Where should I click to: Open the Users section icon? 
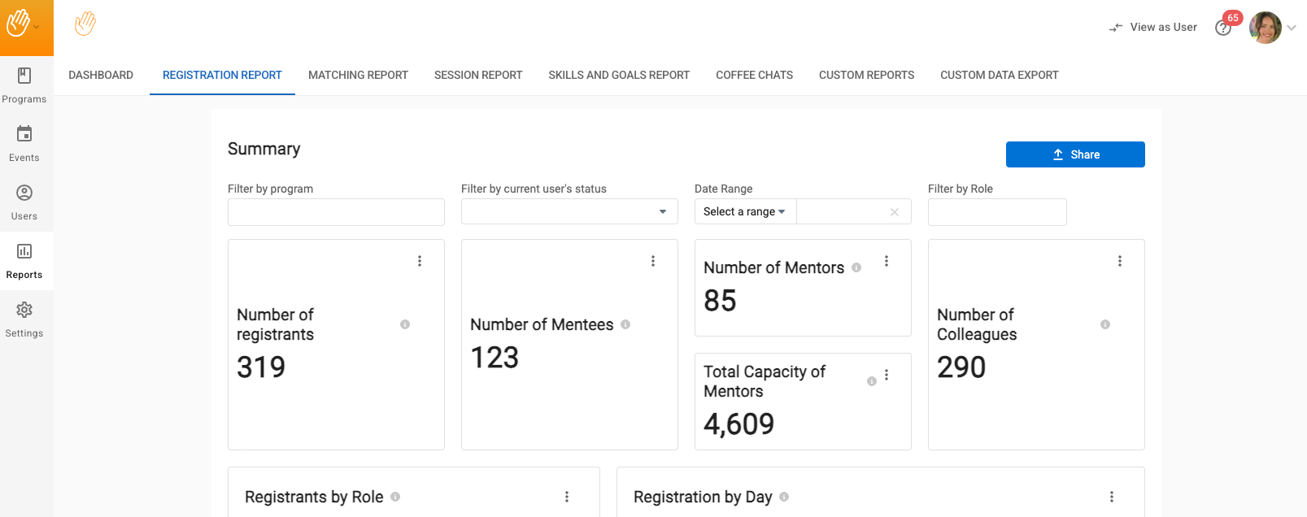(24, 193)
